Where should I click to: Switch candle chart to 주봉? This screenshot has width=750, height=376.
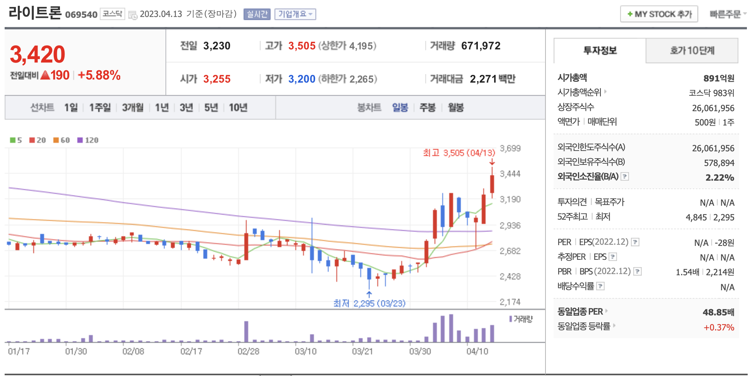(427, 108)
